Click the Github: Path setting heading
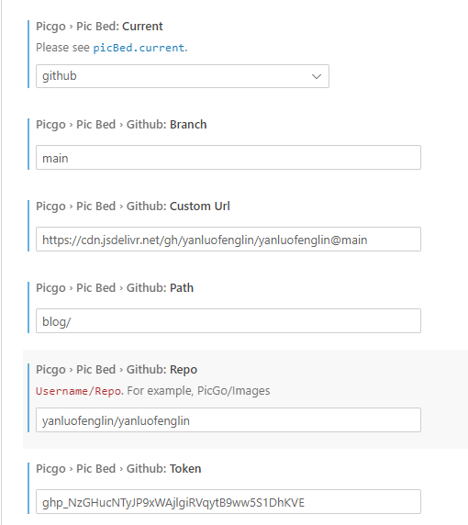 (x=115, y=288)
